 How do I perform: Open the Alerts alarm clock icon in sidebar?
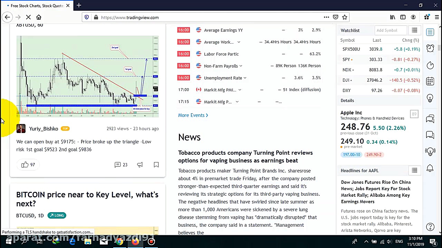(x=430, y=48)
